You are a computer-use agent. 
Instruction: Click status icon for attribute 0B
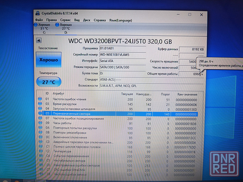41,132
